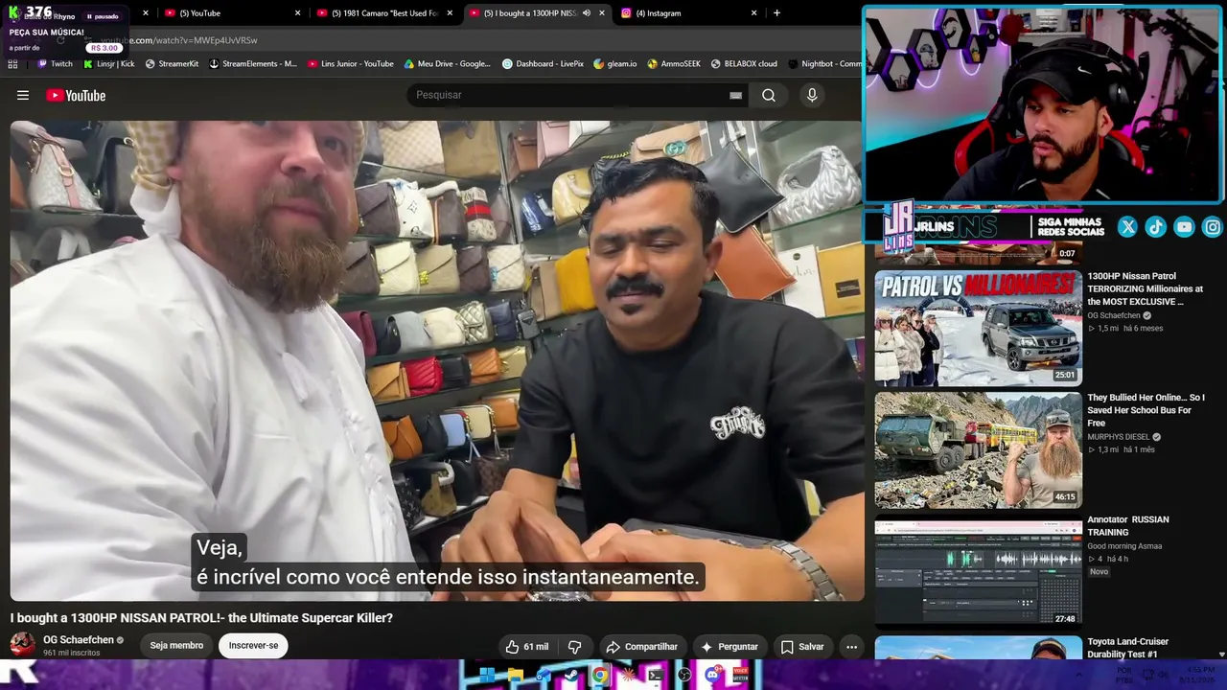Viewport: 1227px width, 690px height.
Task: Open '1300HP Nissan Patrol TERRORIZING Millionaires' title
Action: (1145, 288)
